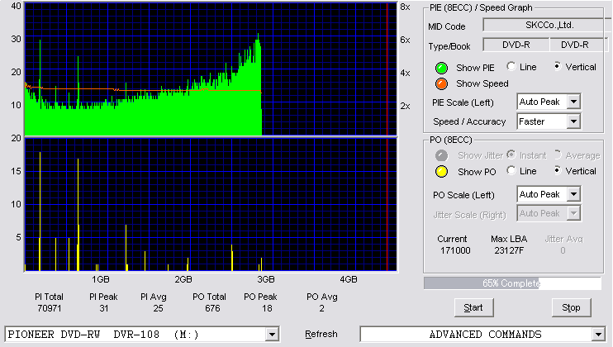Open Jitter Scale (Right) dropdown
The height and width of the screenshot is (347, 613).
[573, 213]
